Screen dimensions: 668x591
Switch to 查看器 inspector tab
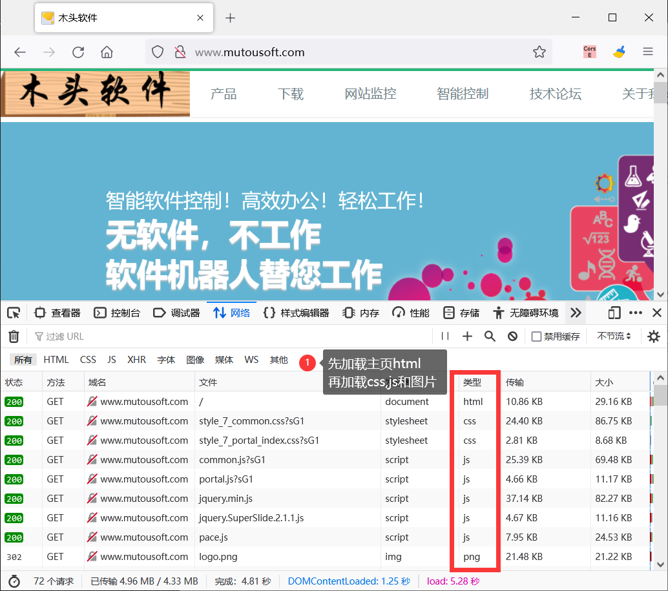click(x=57, y=313)
